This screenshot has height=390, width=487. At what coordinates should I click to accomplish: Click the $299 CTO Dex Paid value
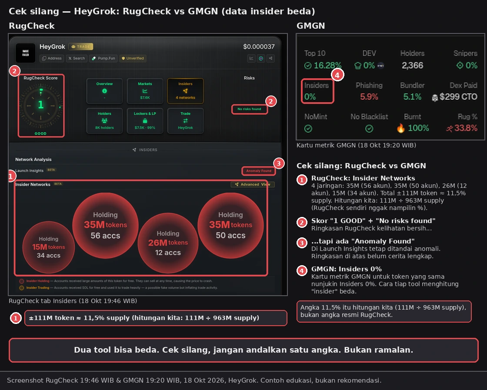[x=458, y=97]
